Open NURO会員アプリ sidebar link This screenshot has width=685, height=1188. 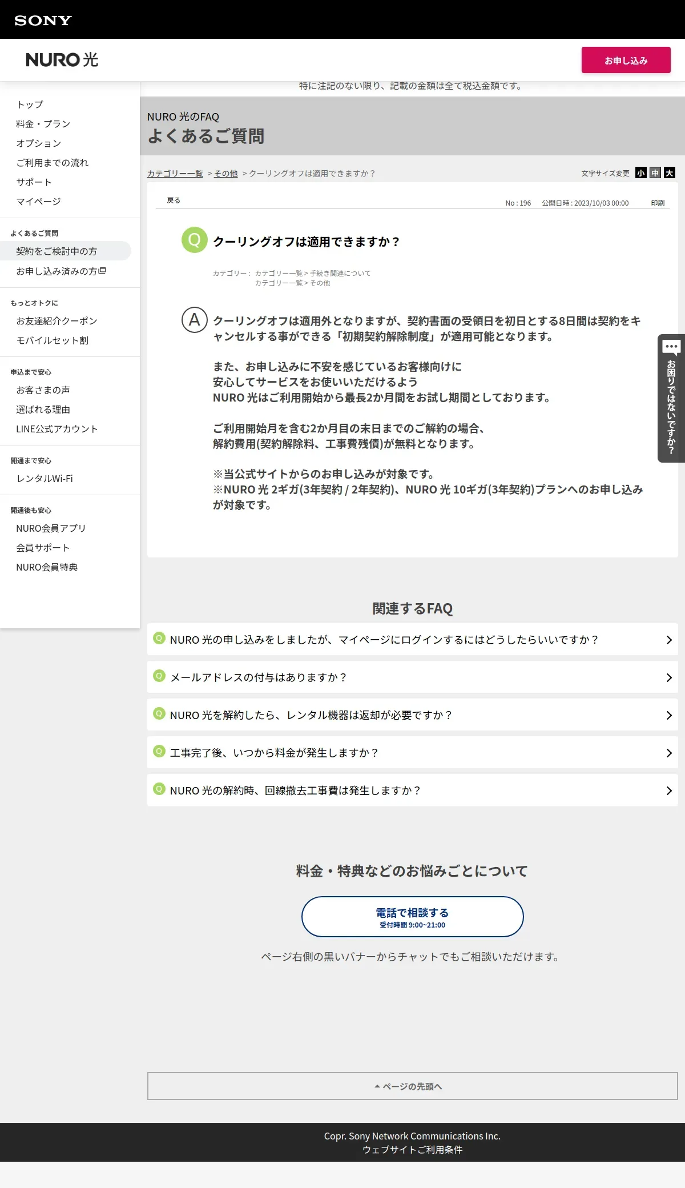tap(51, 528)
